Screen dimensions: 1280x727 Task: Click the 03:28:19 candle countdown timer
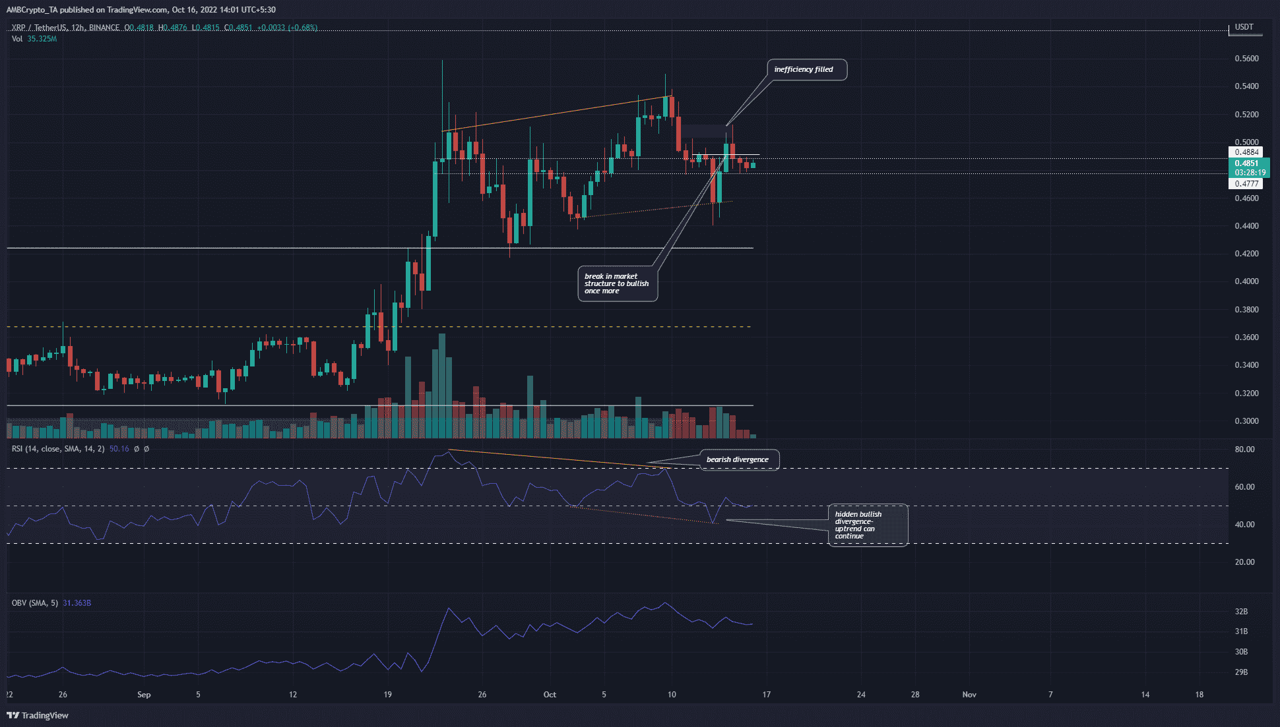(1250, 173)
